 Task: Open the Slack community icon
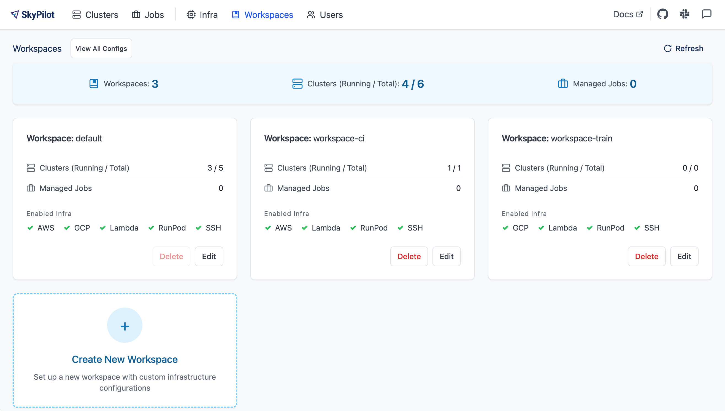point(685,14)
